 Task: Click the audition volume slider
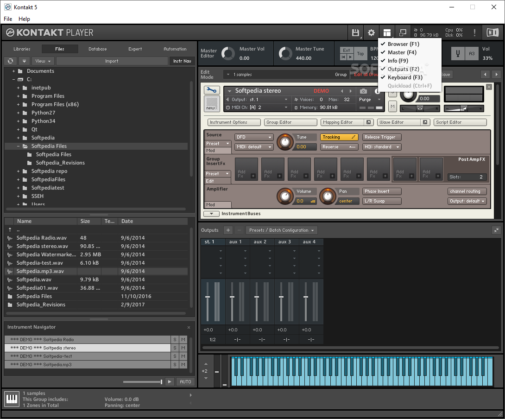point(143,381)
